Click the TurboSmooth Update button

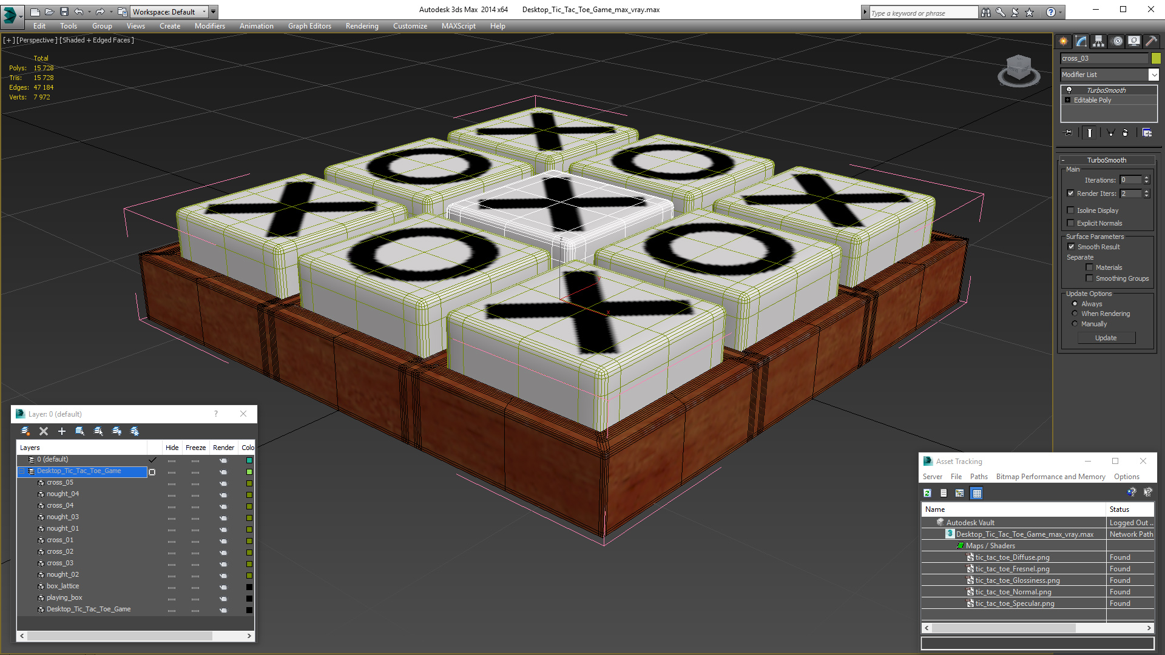pyautogui.click(x=1106, y=338)
